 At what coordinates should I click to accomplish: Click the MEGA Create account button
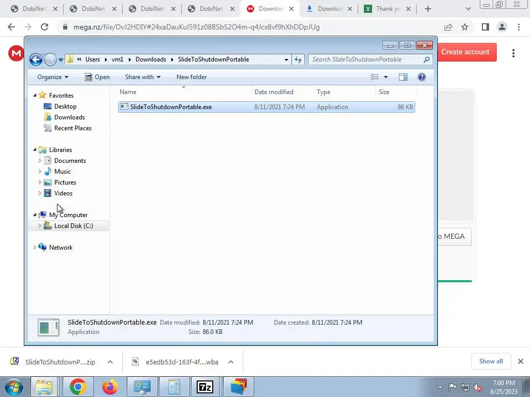click(467, 52)
